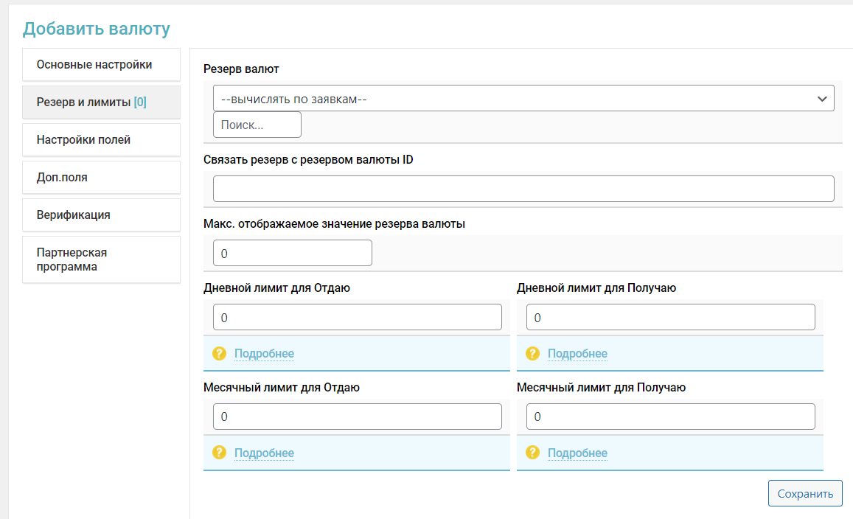
Task: Click the question icon under Дневной лимит для Получаю
Action: click(x=532, y=353)
